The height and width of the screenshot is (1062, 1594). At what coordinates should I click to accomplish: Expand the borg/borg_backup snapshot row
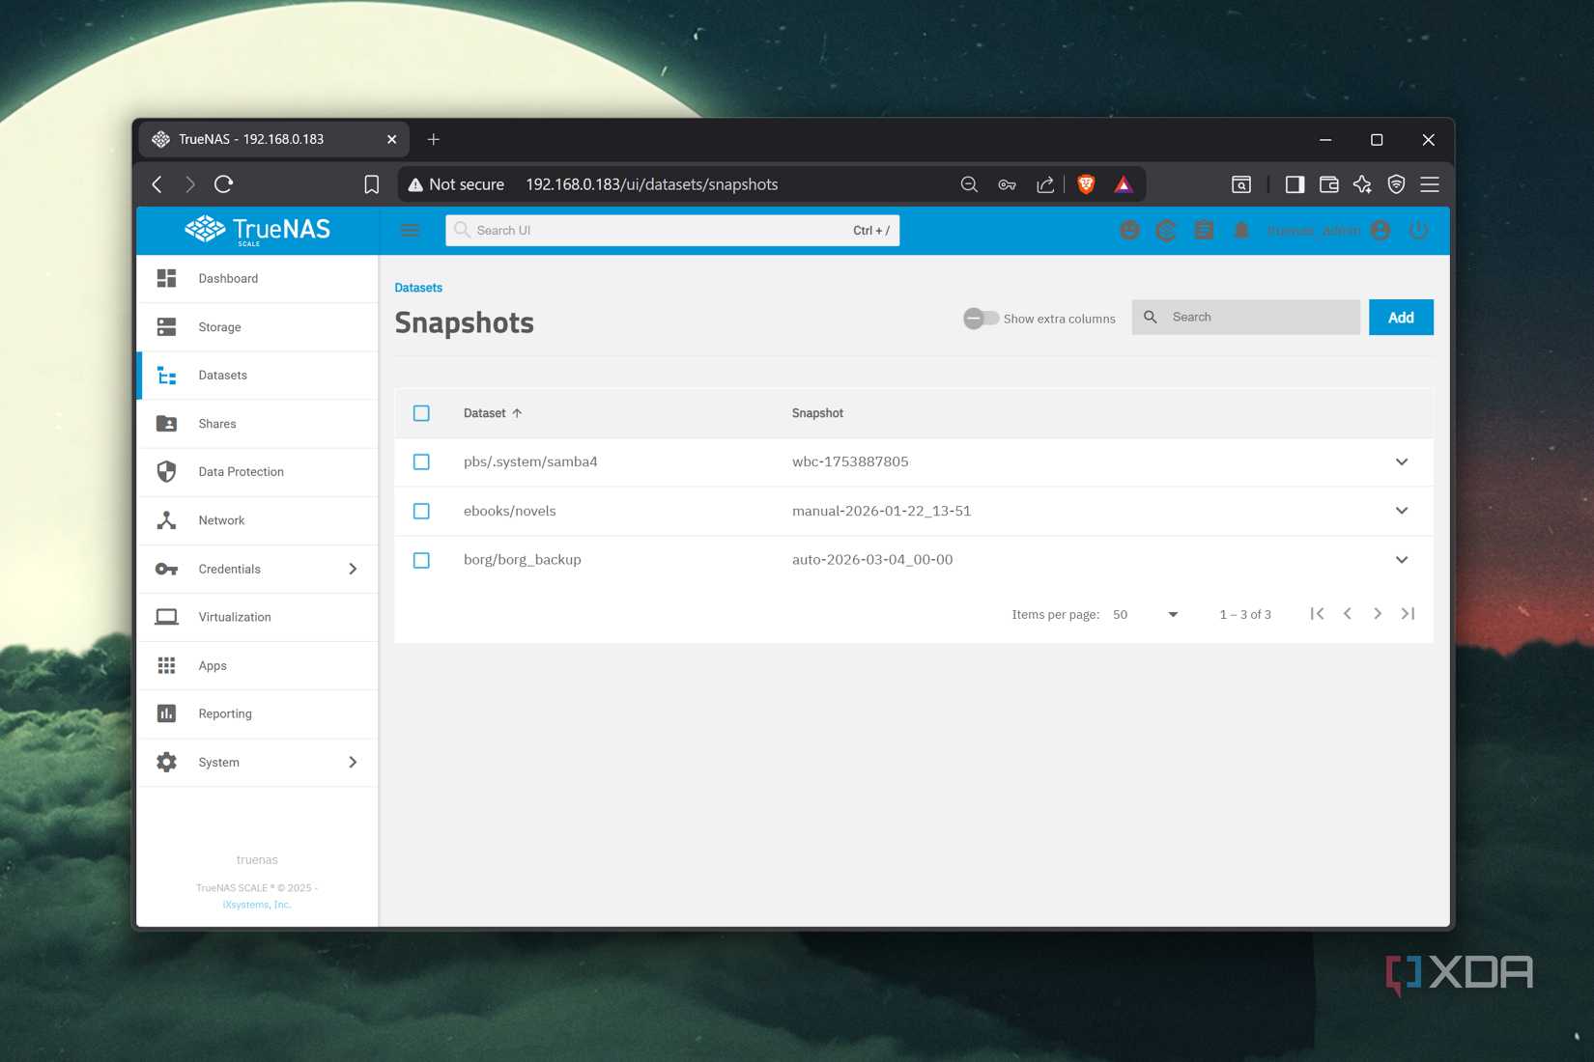[x=1402, y=560]
